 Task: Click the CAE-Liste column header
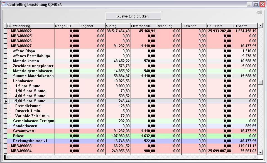tap(219, 26)
